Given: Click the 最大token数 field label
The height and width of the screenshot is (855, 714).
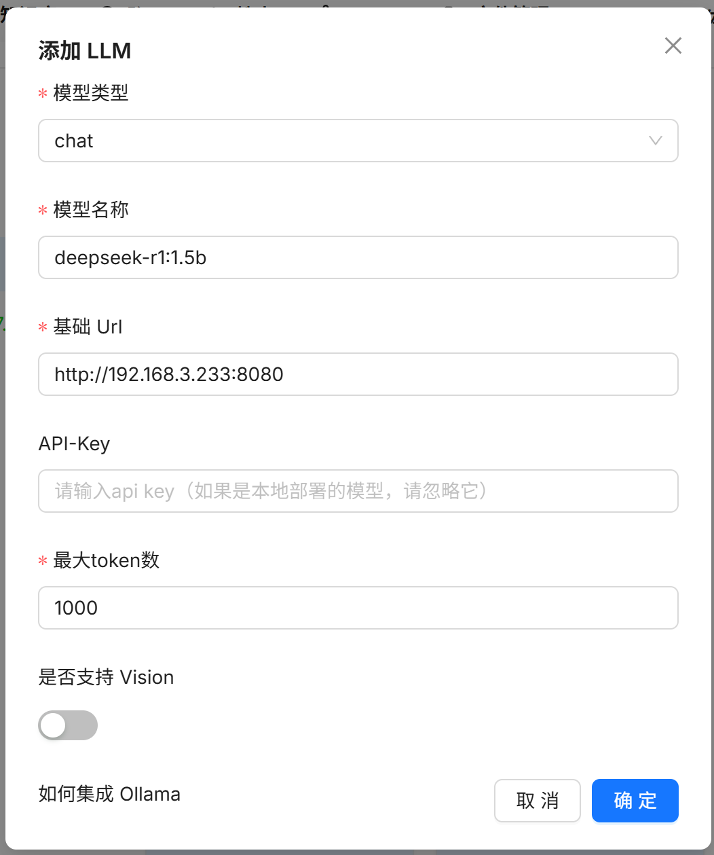Looking at the screenshot, I should coord(107,560).
